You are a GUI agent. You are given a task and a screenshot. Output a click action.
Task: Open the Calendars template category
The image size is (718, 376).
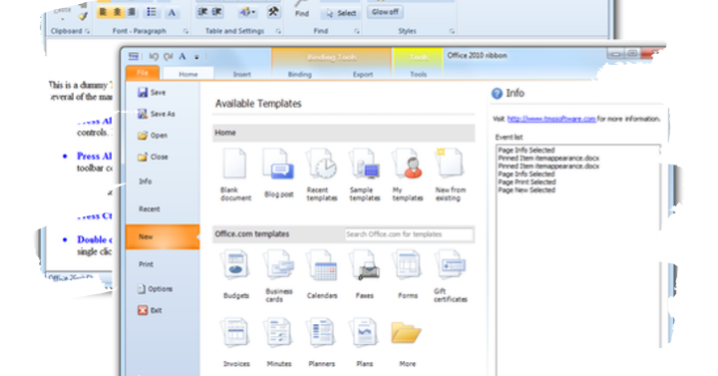point(322,274)
